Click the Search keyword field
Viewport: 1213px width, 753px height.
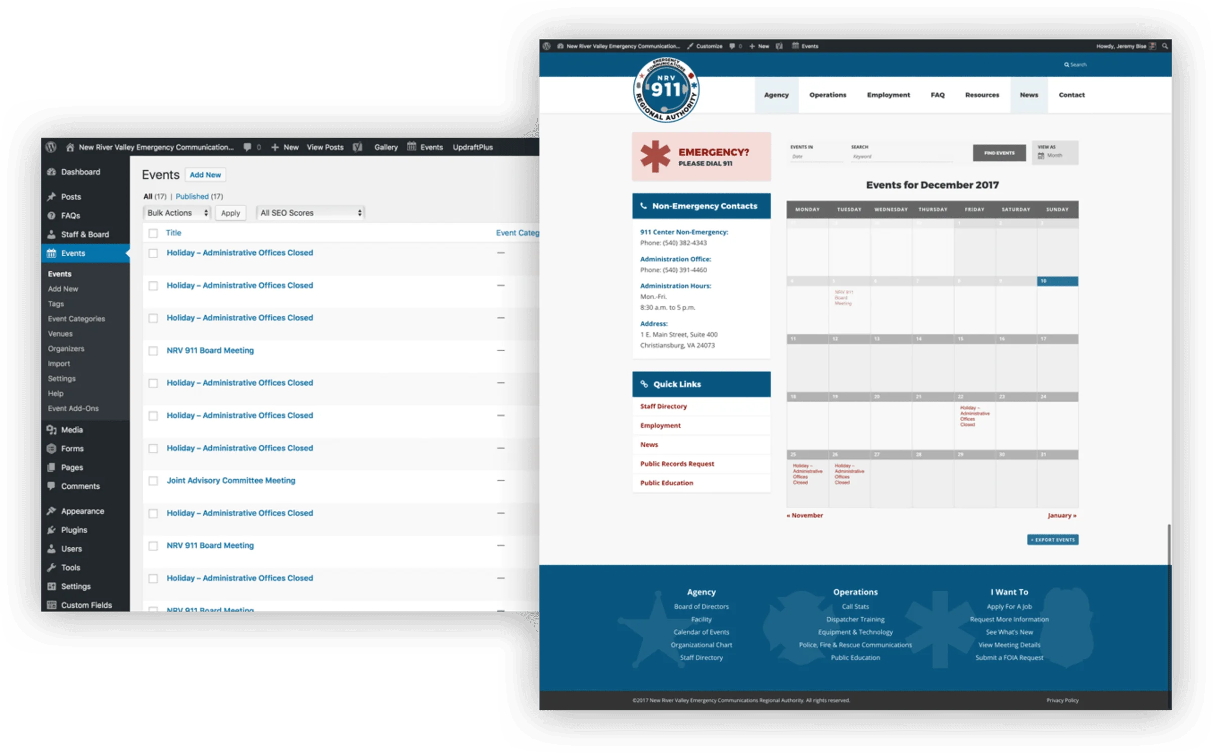click(902, 157)
